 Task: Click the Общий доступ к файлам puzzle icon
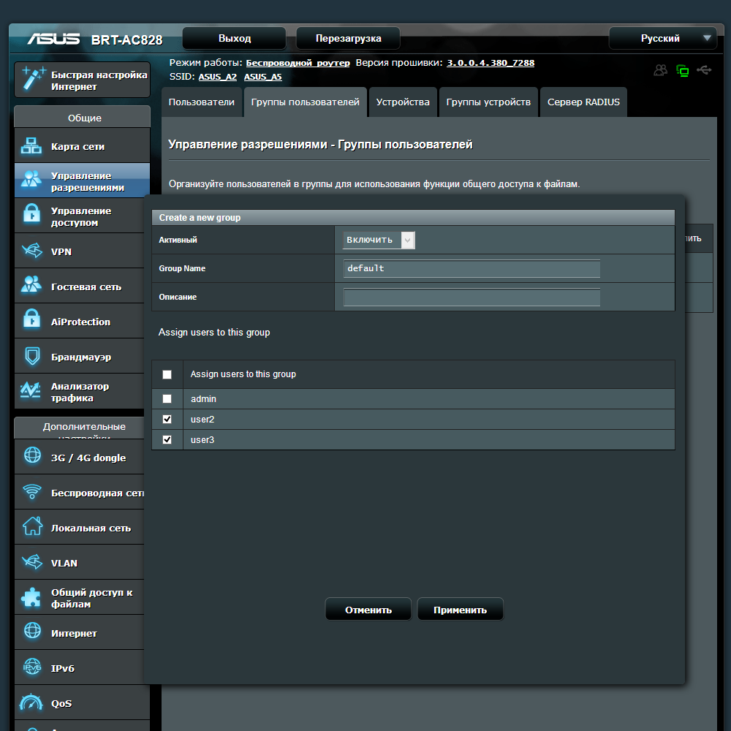[x=31, y=597]
